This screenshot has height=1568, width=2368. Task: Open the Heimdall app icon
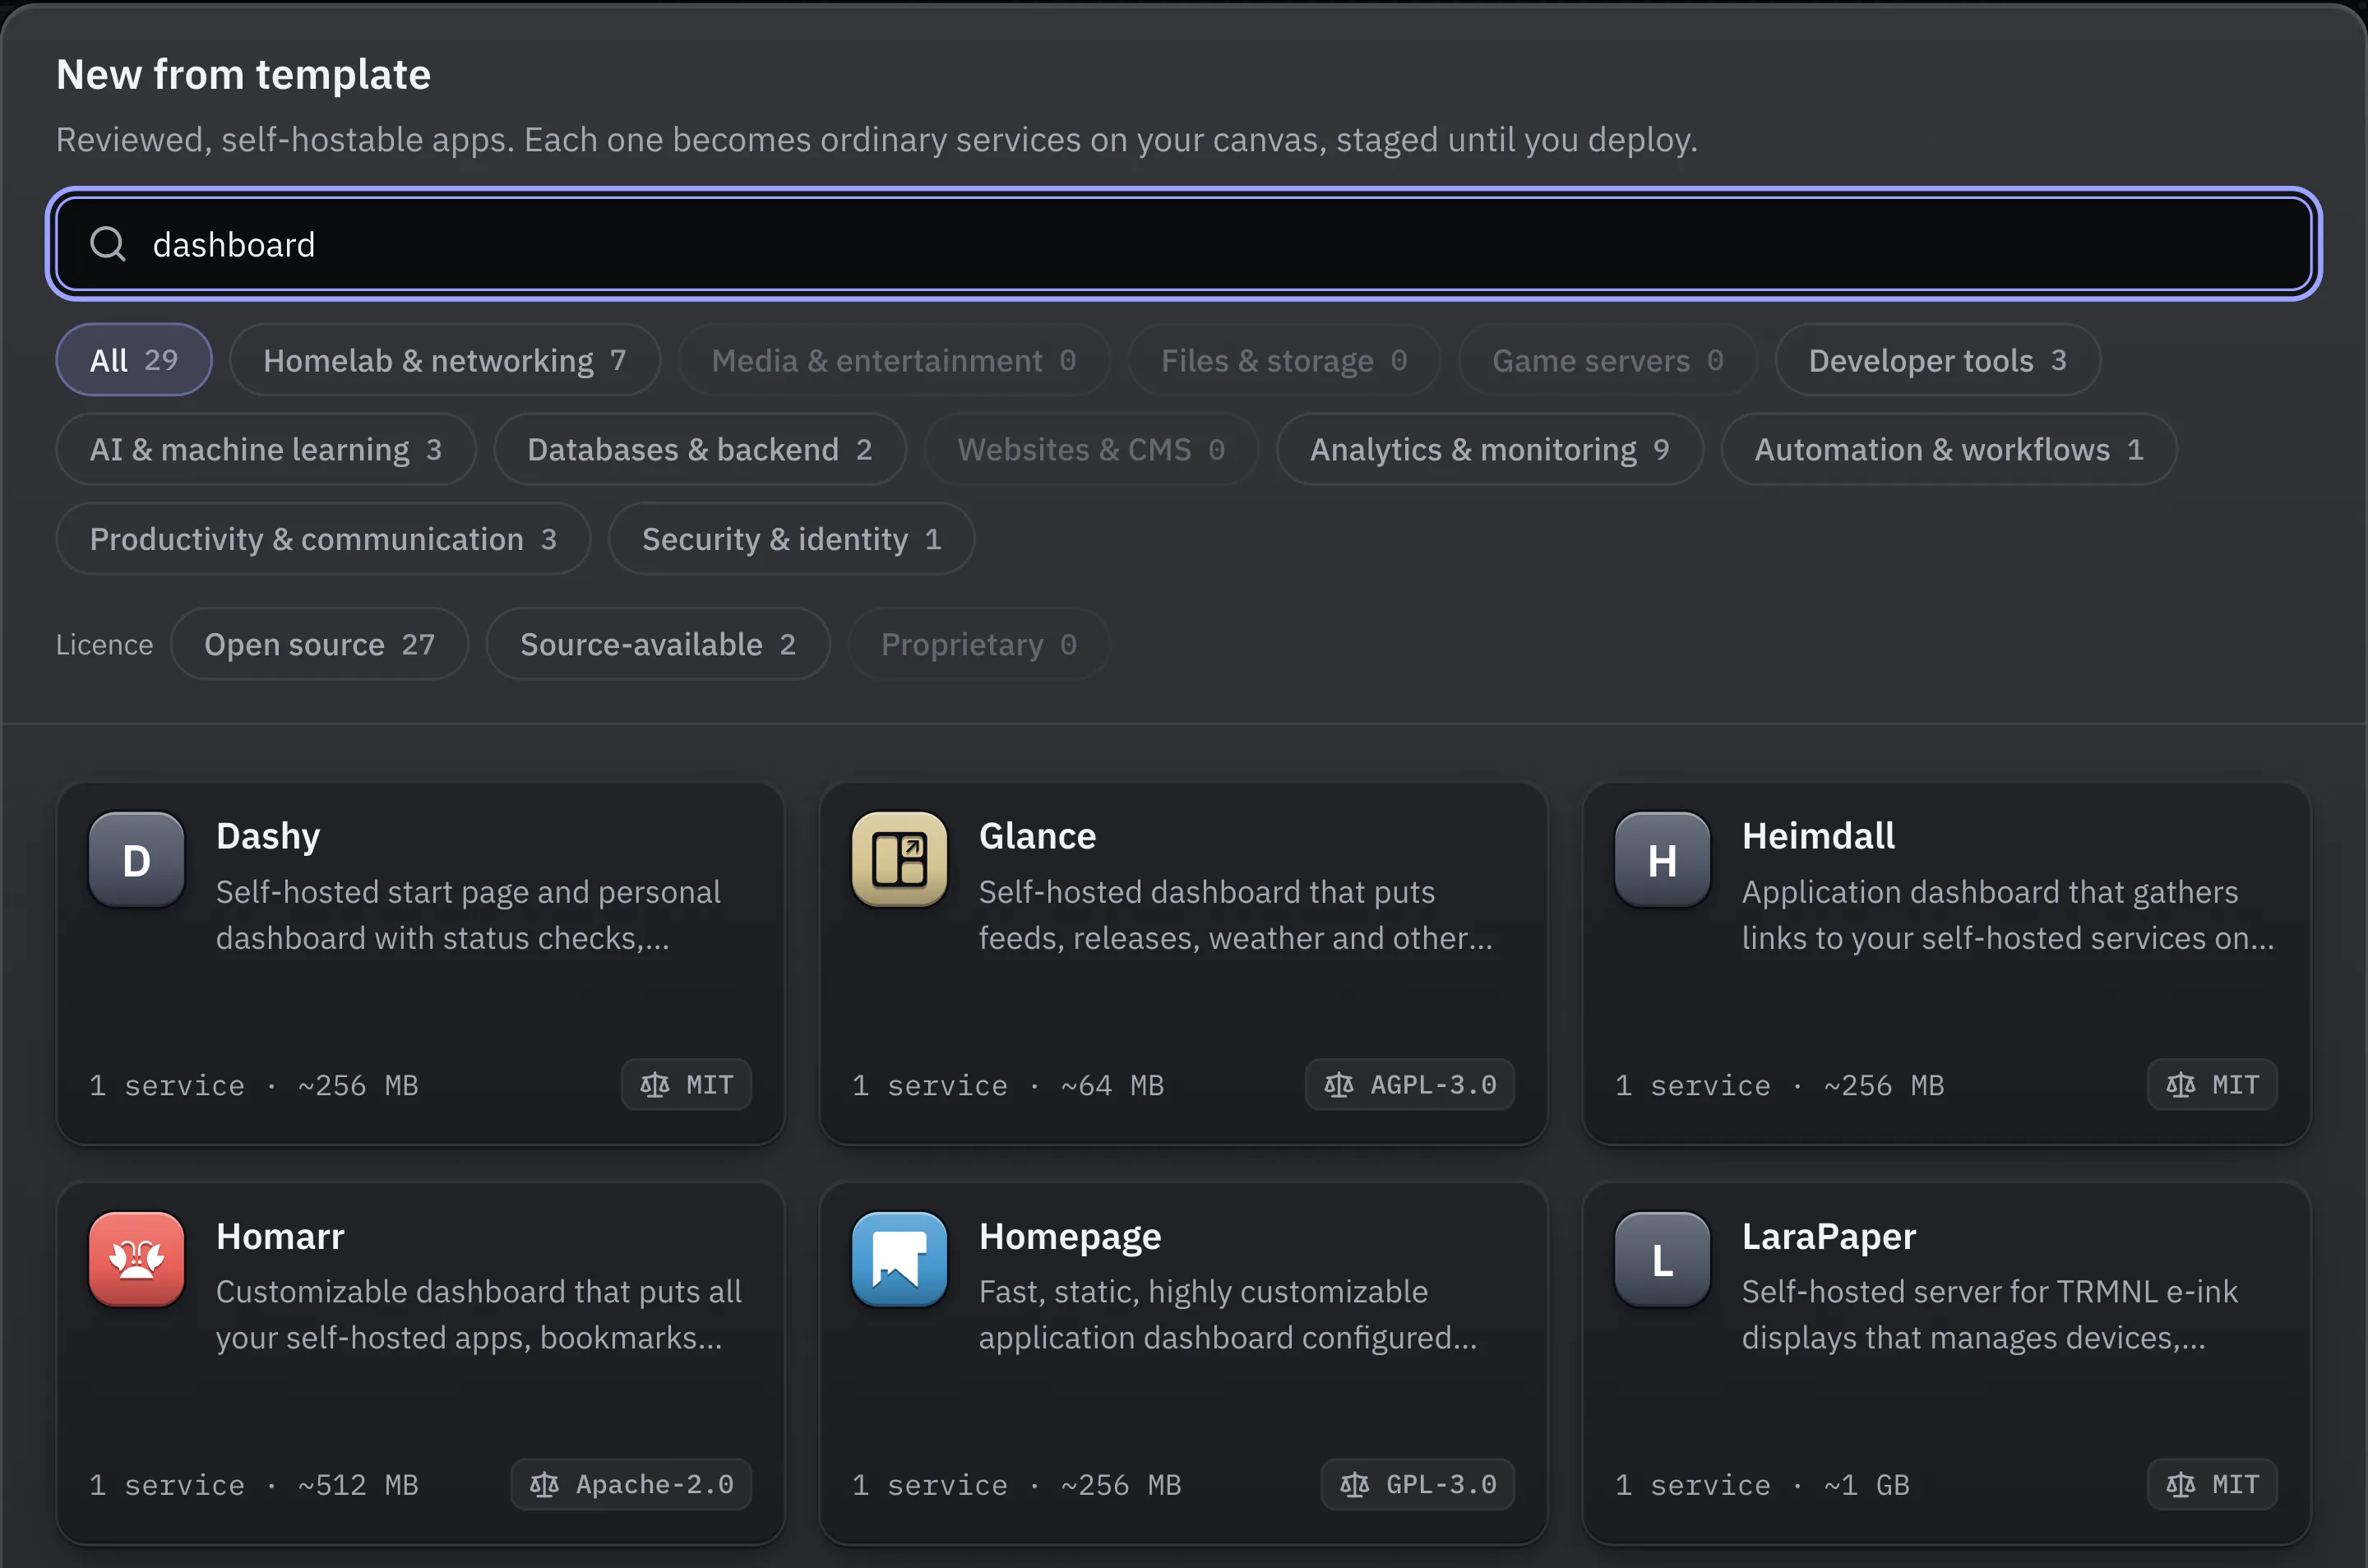(1662, 860)
